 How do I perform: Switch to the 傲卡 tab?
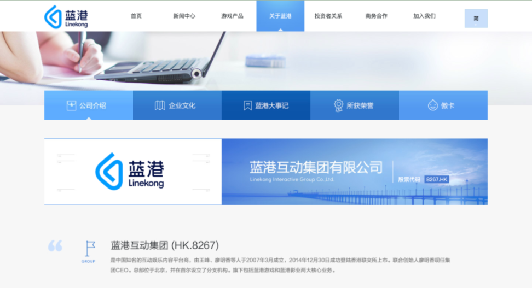[x=443, y=105]
